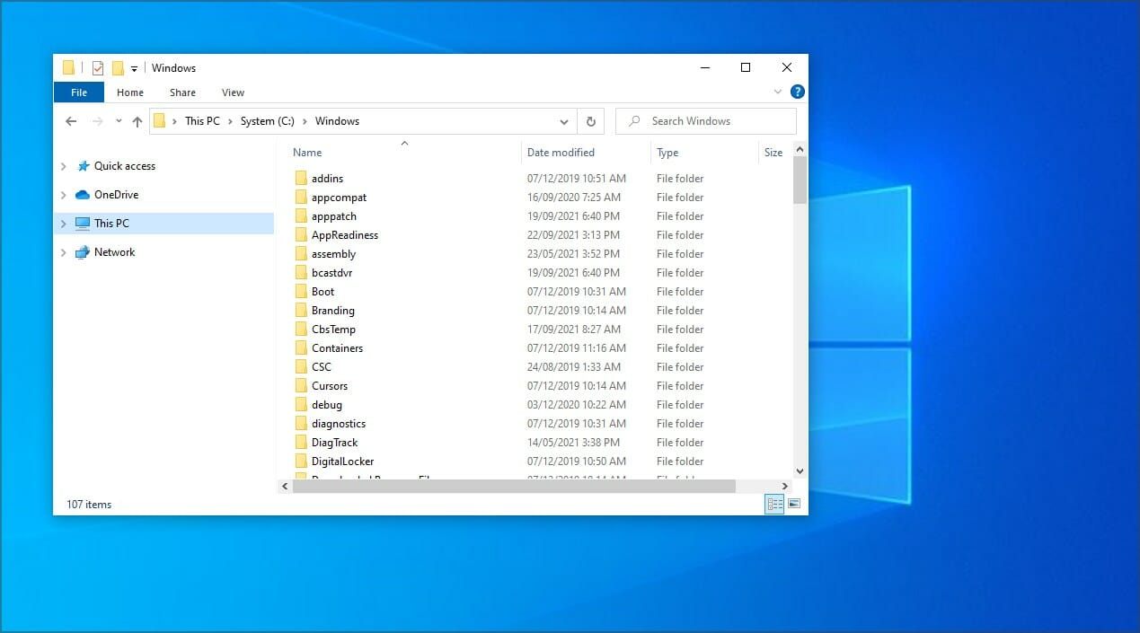Switch to the View ribbon tab
Viewport: 1140px width, 633px height.
233,92
